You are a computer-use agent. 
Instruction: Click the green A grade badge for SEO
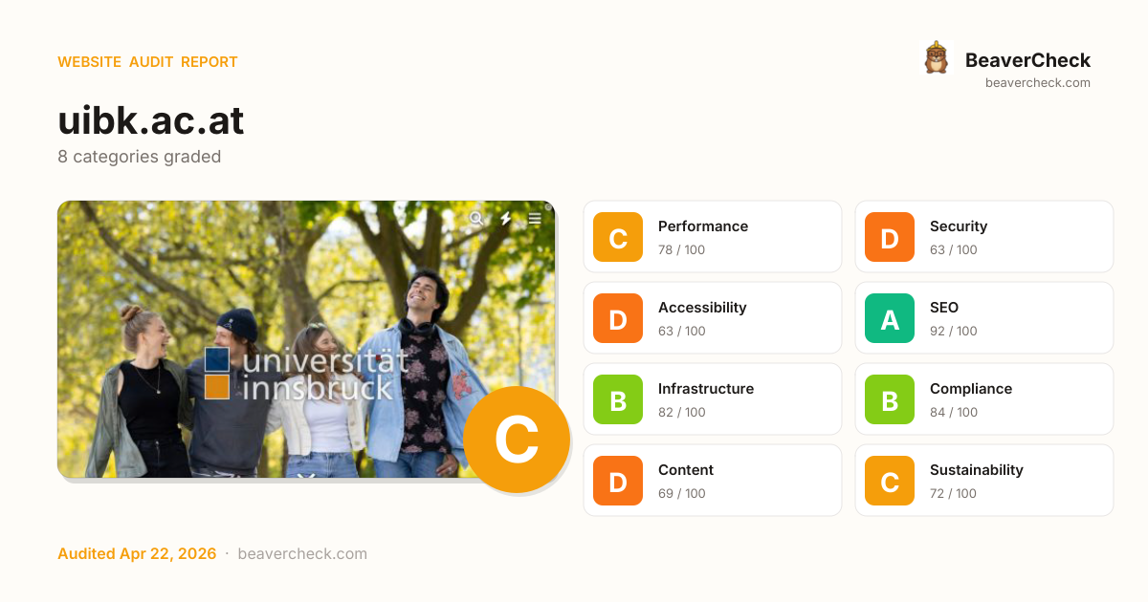coord(890,318)
